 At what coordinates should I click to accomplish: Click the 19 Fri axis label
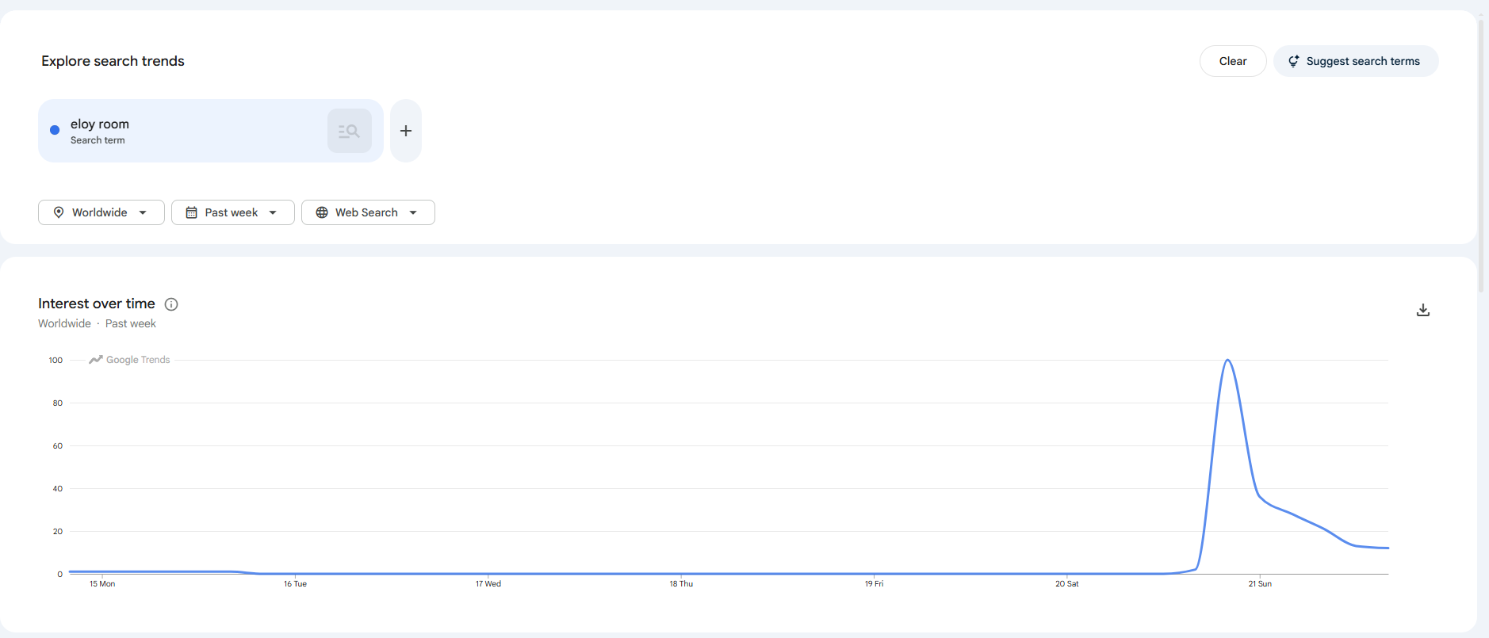pos(874,584)
